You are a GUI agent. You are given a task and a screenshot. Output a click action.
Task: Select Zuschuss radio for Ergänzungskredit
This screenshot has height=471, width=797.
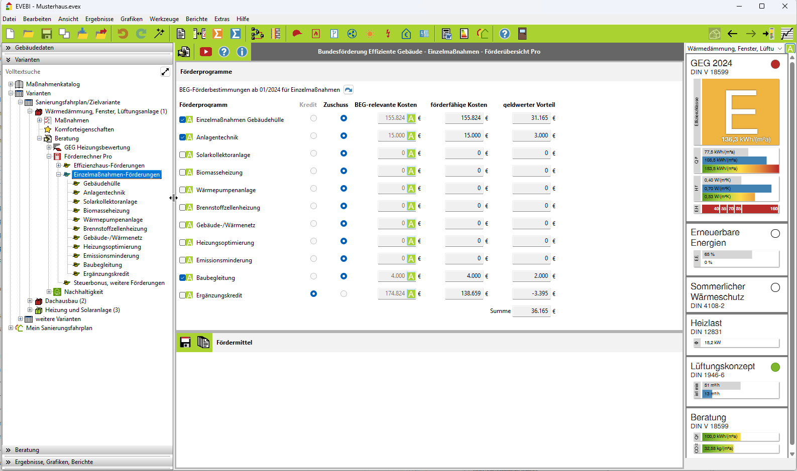click(x=344, y=294)
